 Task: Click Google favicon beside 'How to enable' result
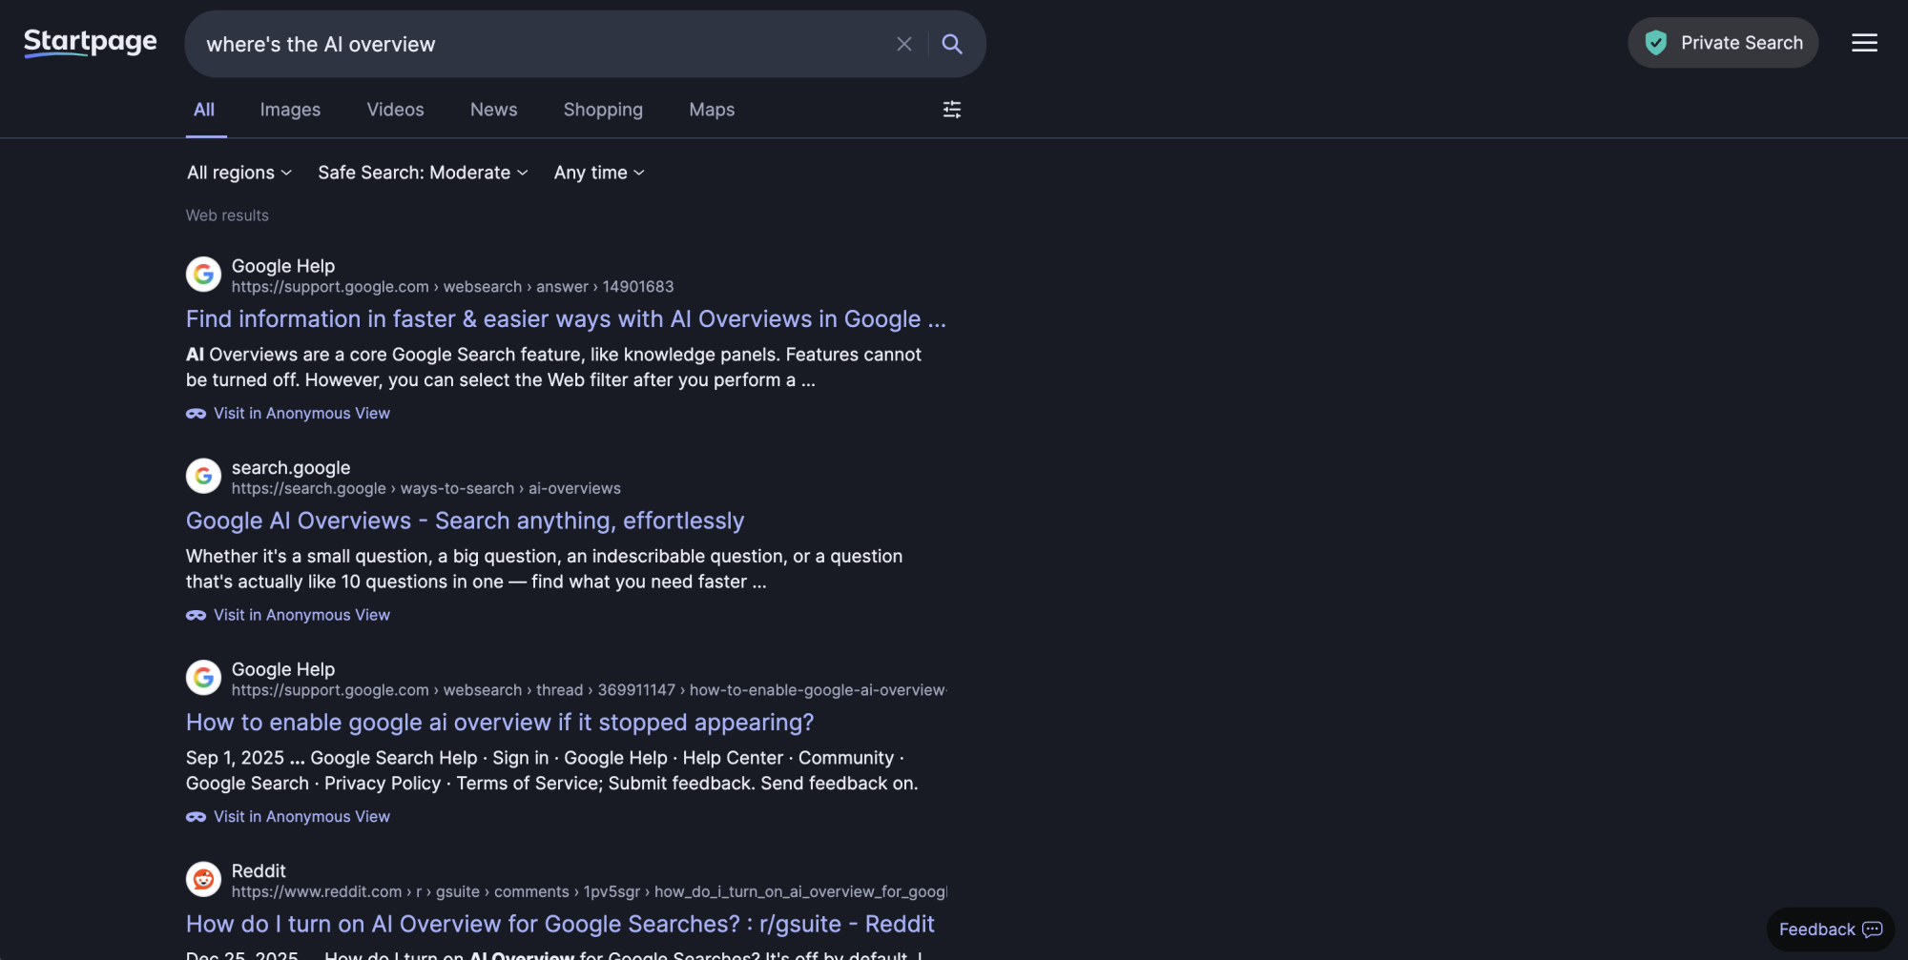pos(203,678)
